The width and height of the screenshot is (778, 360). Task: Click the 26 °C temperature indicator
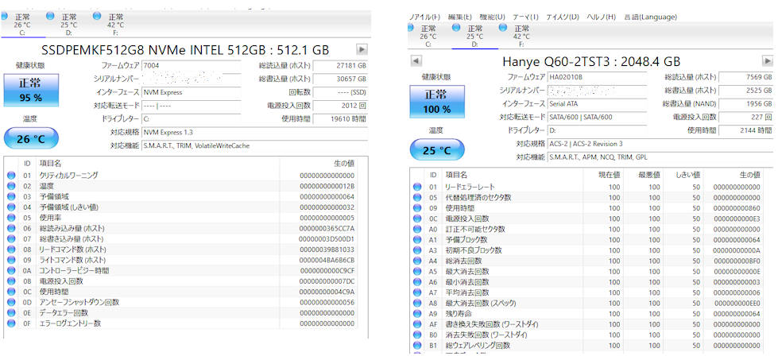click(x=31, y=139)
